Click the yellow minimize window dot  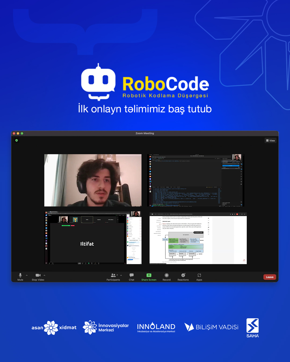pos(18,133)
